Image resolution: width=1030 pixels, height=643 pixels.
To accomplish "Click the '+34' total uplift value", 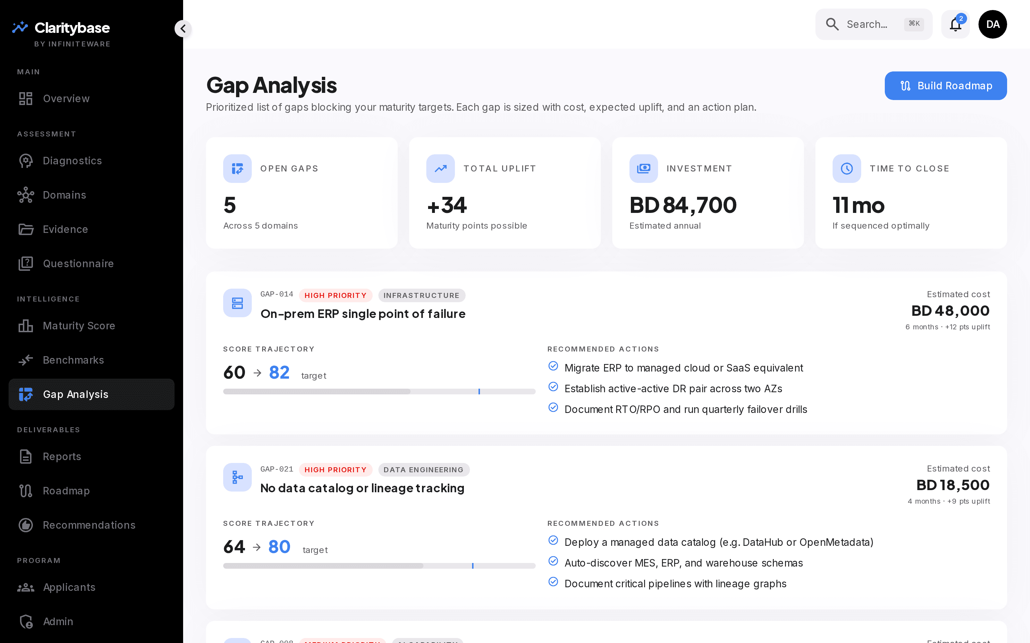I will (447, 205).
